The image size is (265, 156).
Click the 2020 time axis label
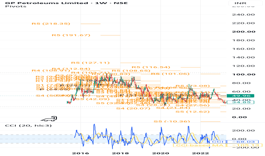[x=160, y=153]
